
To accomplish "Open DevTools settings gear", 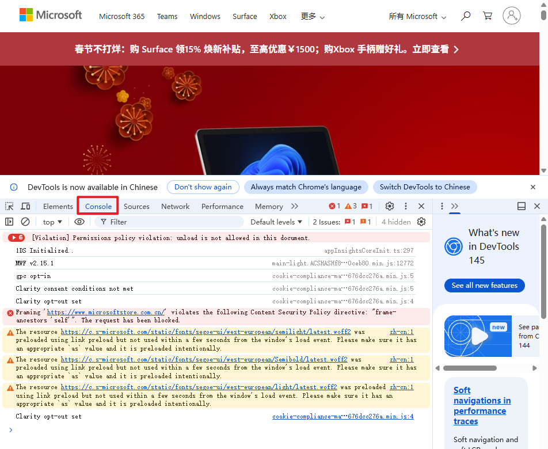I will click(390, 206).
